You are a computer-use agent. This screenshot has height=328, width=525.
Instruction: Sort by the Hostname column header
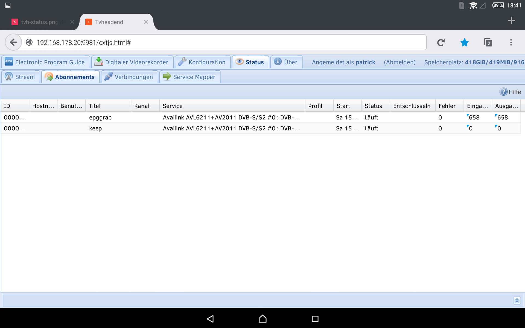(x=43, y=106)
